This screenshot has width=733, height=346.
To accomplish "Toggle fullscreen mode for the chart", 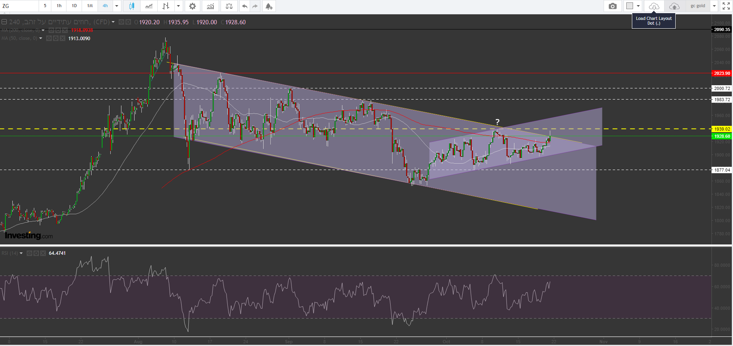I will point(726,6).
